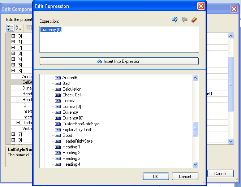Click Insert Into Expression button
Screen dimensions: 241x187
pyautogui.click(x=119, y=61)
